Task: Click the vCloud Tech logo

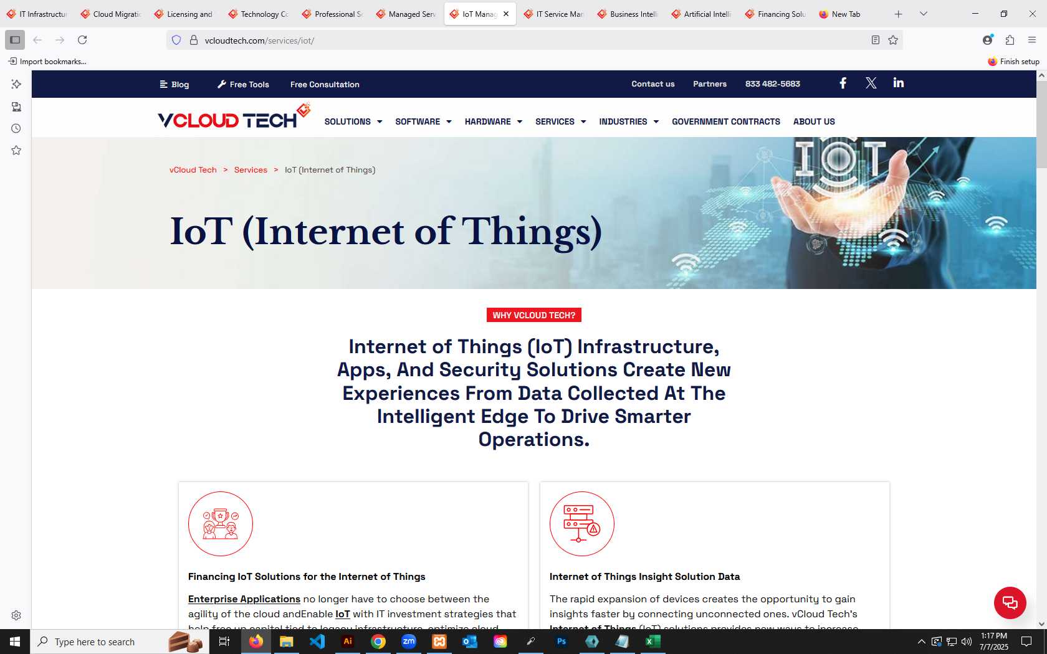Action: click(234, 118)
